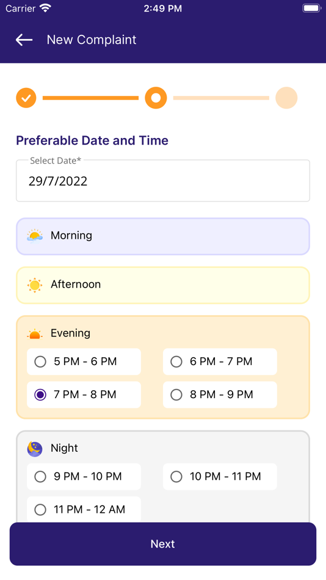Click the Evening sunset icon
The image size is (326, 580).
click(35, 333)
